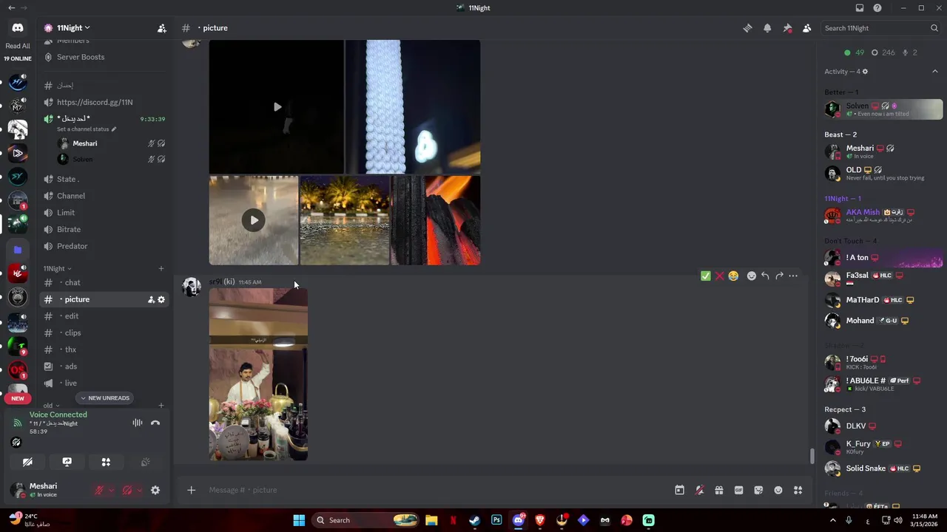Create invite for picture channel
Image resolution: width=947 pixels, height=532 pixels.
point(151,299)
